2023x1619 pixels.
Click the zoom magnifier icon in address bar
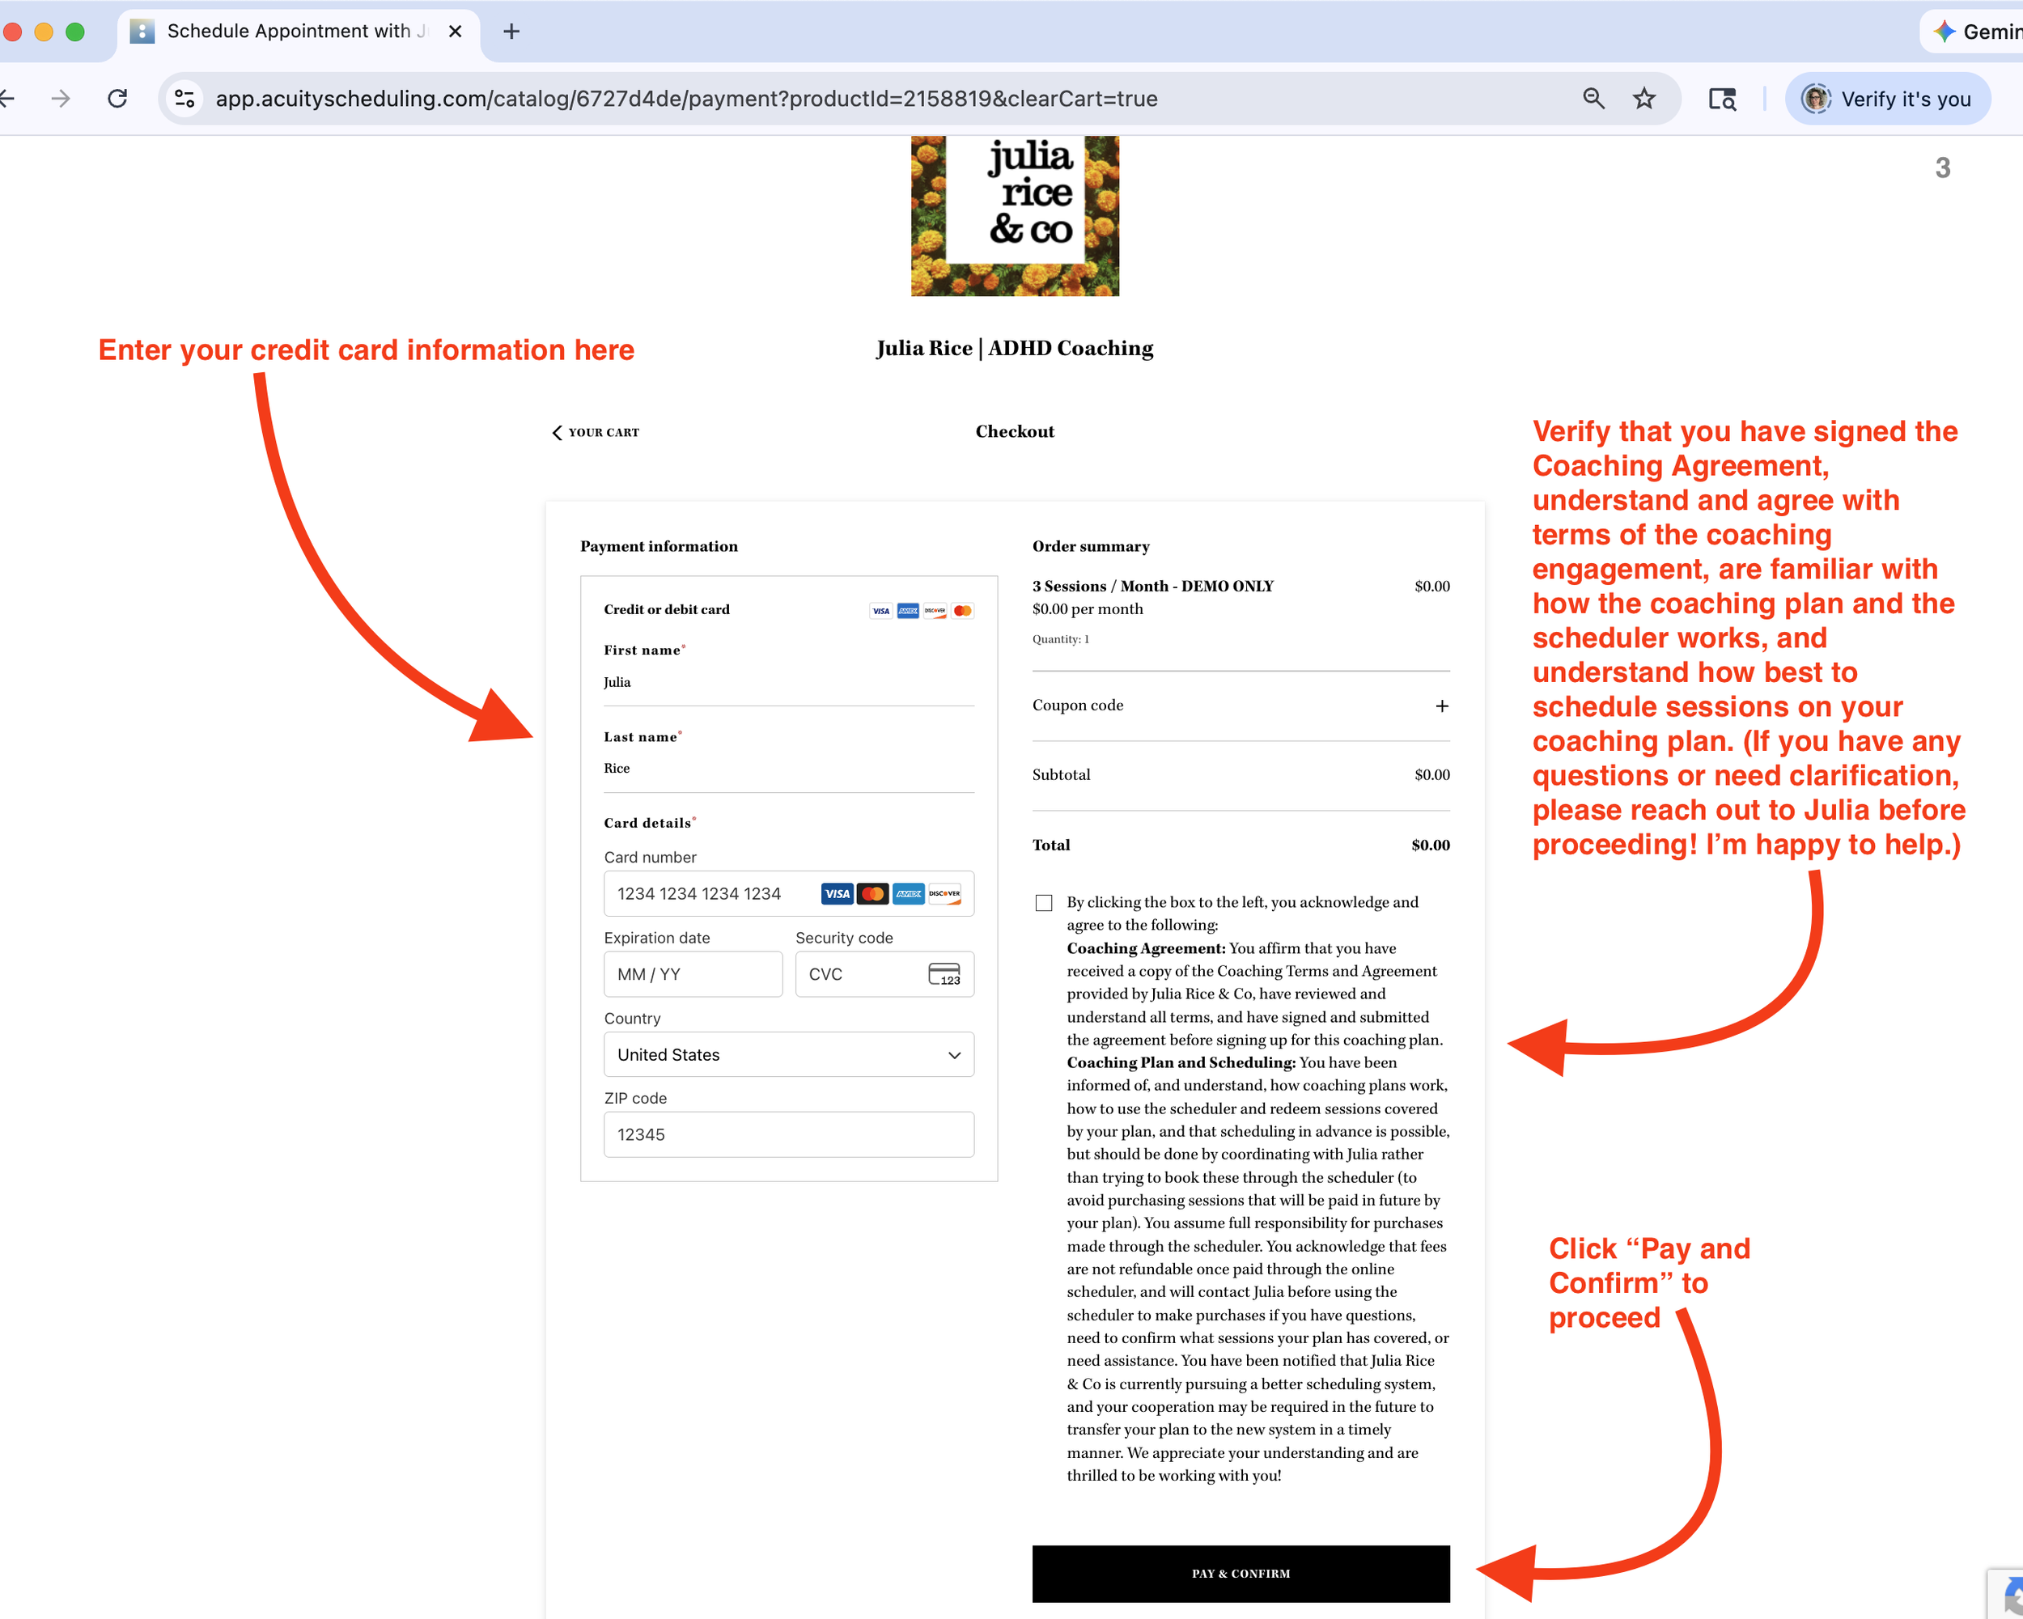[1593, 99]
